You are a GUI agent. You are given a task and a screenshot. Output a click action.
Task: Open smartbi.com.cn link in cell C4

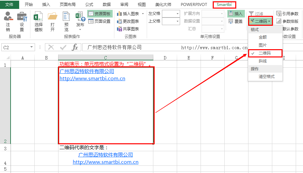(105, 162)
